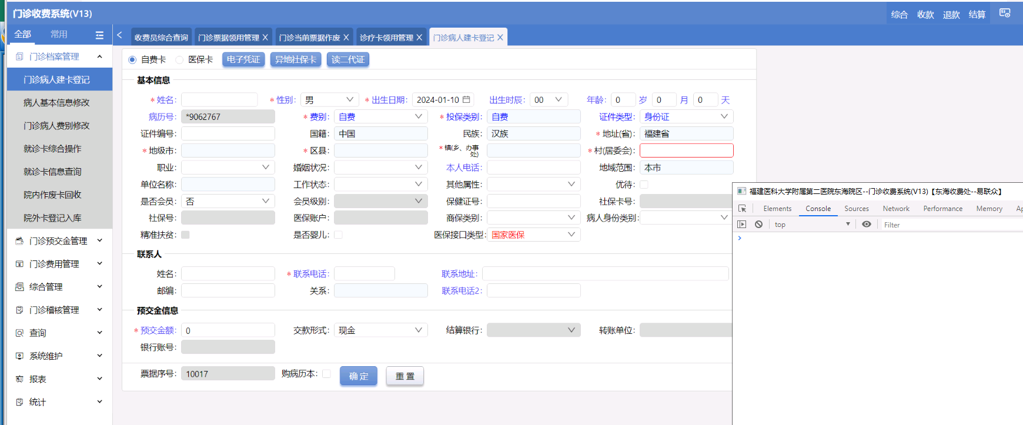Click the icon beside 系统维护 in the sidebar
1023x425 pixels.
pyautogui.click(x=19, y=356)
